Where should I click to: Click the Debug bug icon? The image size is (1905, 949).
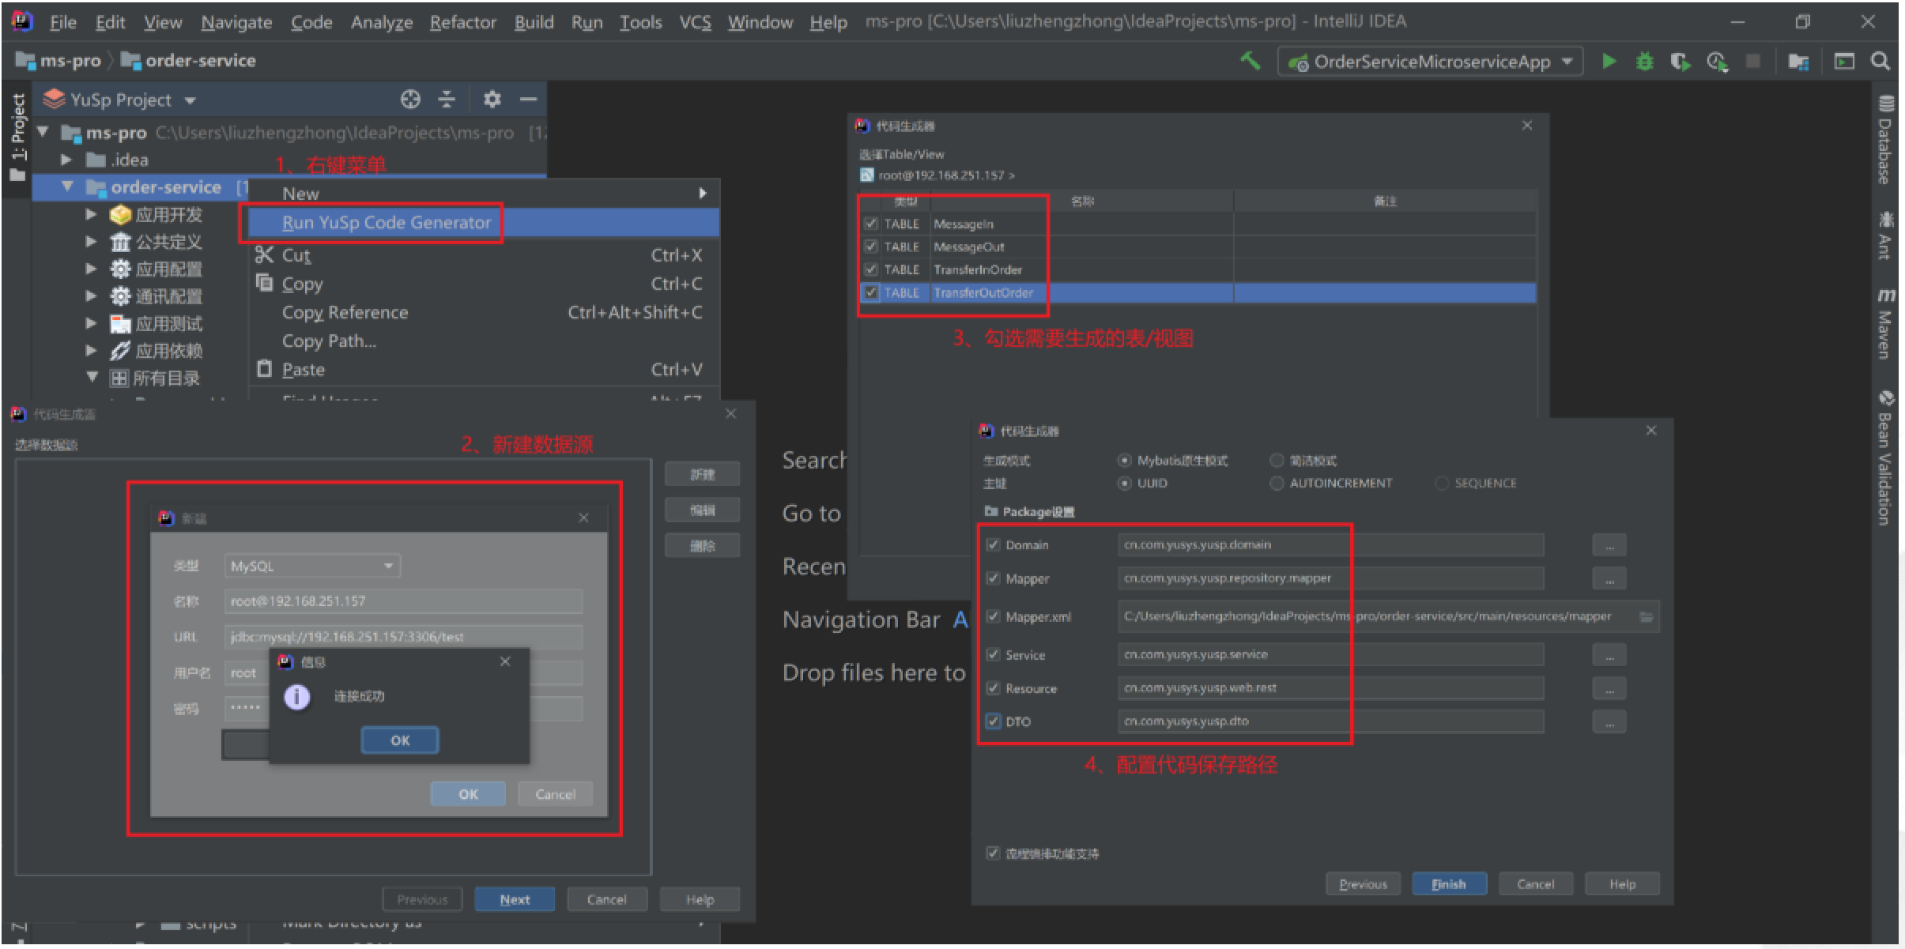[x=1644, y=62]
